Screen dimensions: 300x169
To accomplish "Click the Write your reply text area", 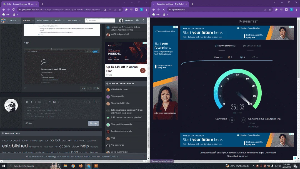I will point(62,112).
